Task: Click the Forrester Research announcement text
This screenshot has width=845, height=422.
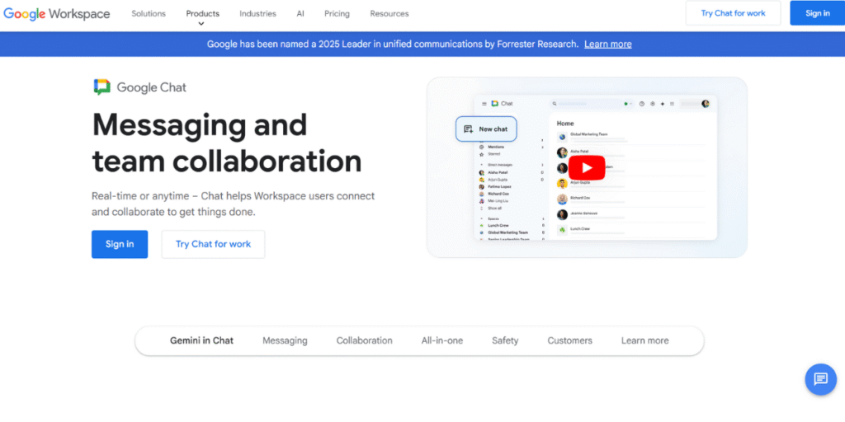Action: pos(393,45)
